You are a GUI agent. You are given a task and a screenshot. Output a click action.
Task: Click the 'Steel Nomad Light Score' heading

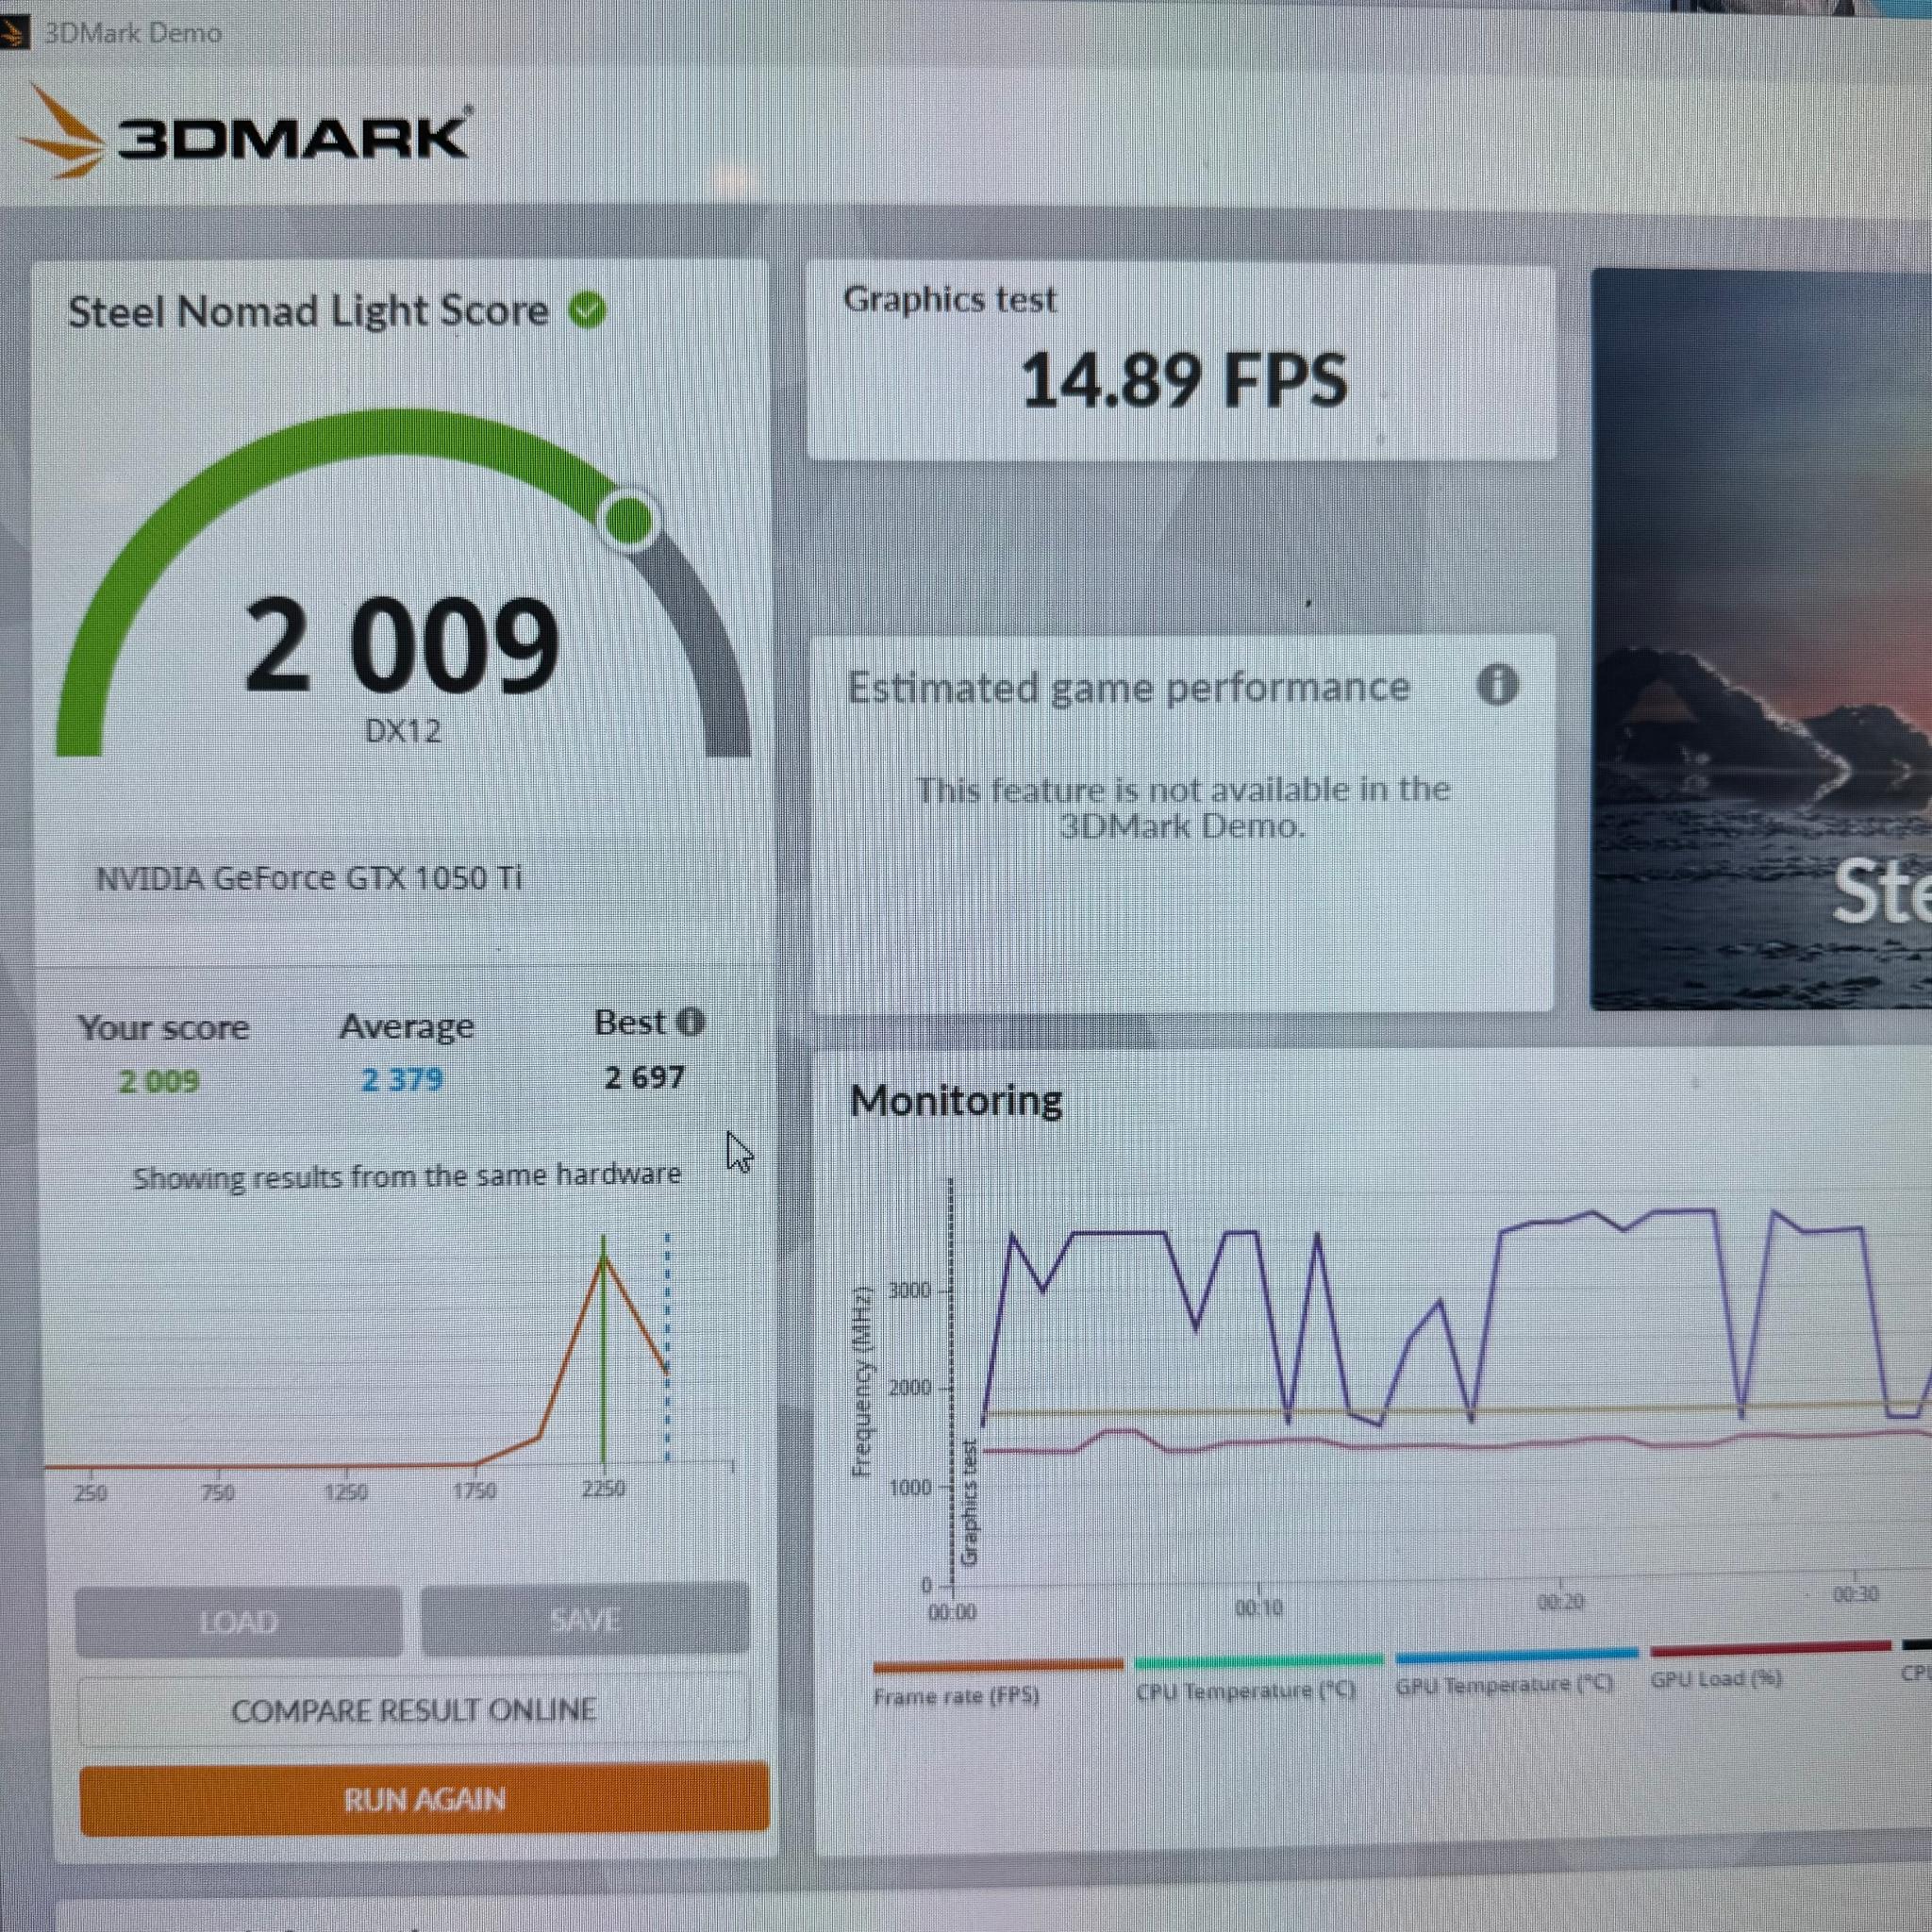click(308, 311)
